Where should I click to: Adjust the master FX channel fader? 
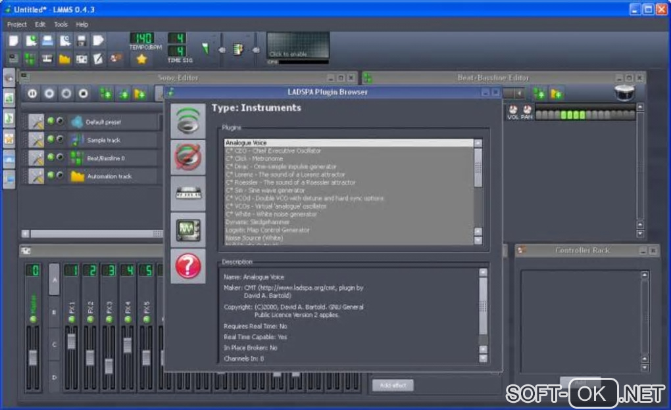(33, 357)
